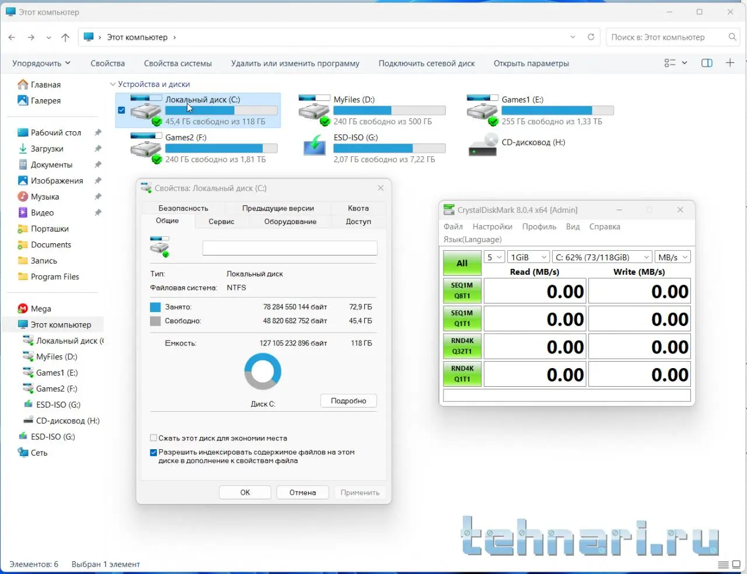Go up one folder level arrow
The image size is (747, 574).
coord(65,37)
